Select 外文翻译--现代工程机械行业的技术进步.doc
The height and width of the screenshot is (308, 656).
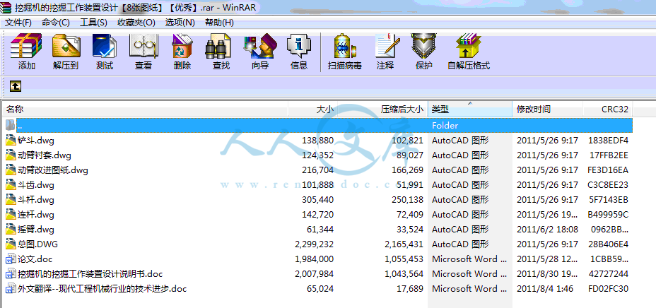[102, 289]
